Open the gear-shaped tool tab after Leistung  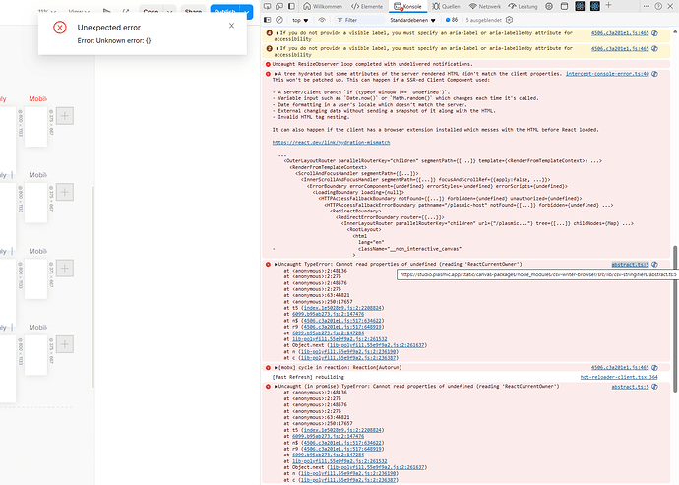pos(549,6)
